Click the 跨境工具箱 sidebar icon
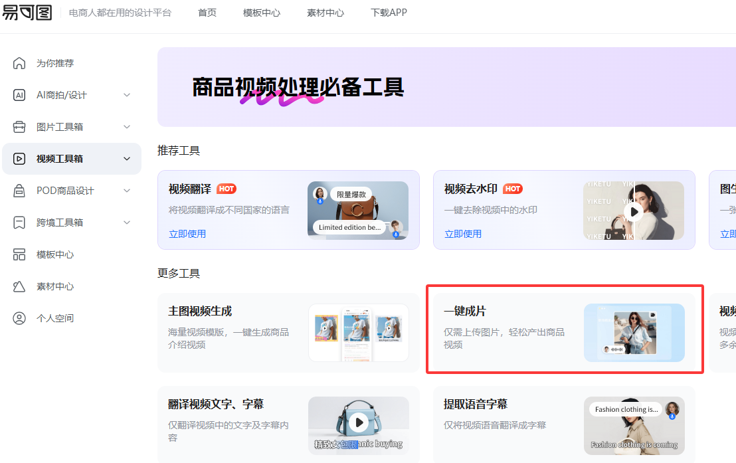Image resolution: width=736 pixels, height=463 pixels. [19, 223]
